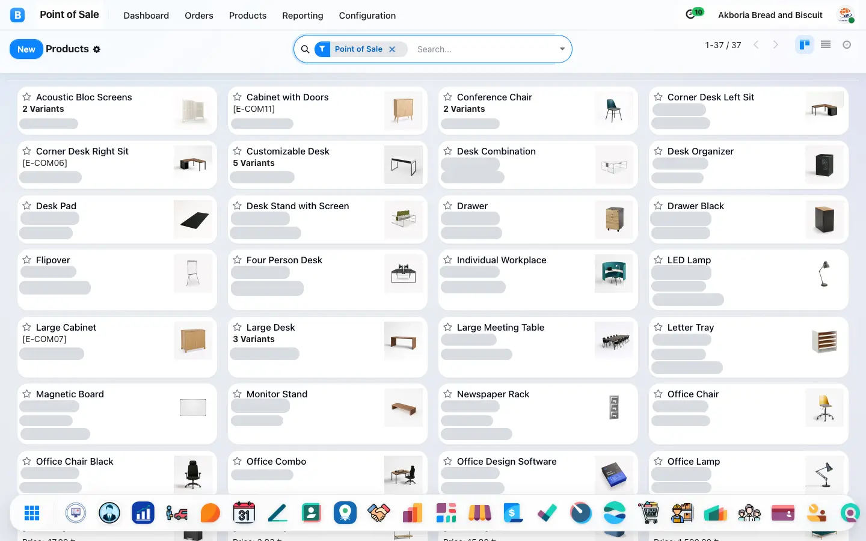Switch to activity view clock icon
The height and width of the screenshot is (541, 866).
pyautogui.click(x=847, y=44)
